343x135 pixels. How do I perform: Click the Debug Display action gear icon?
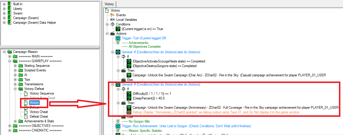129,112
